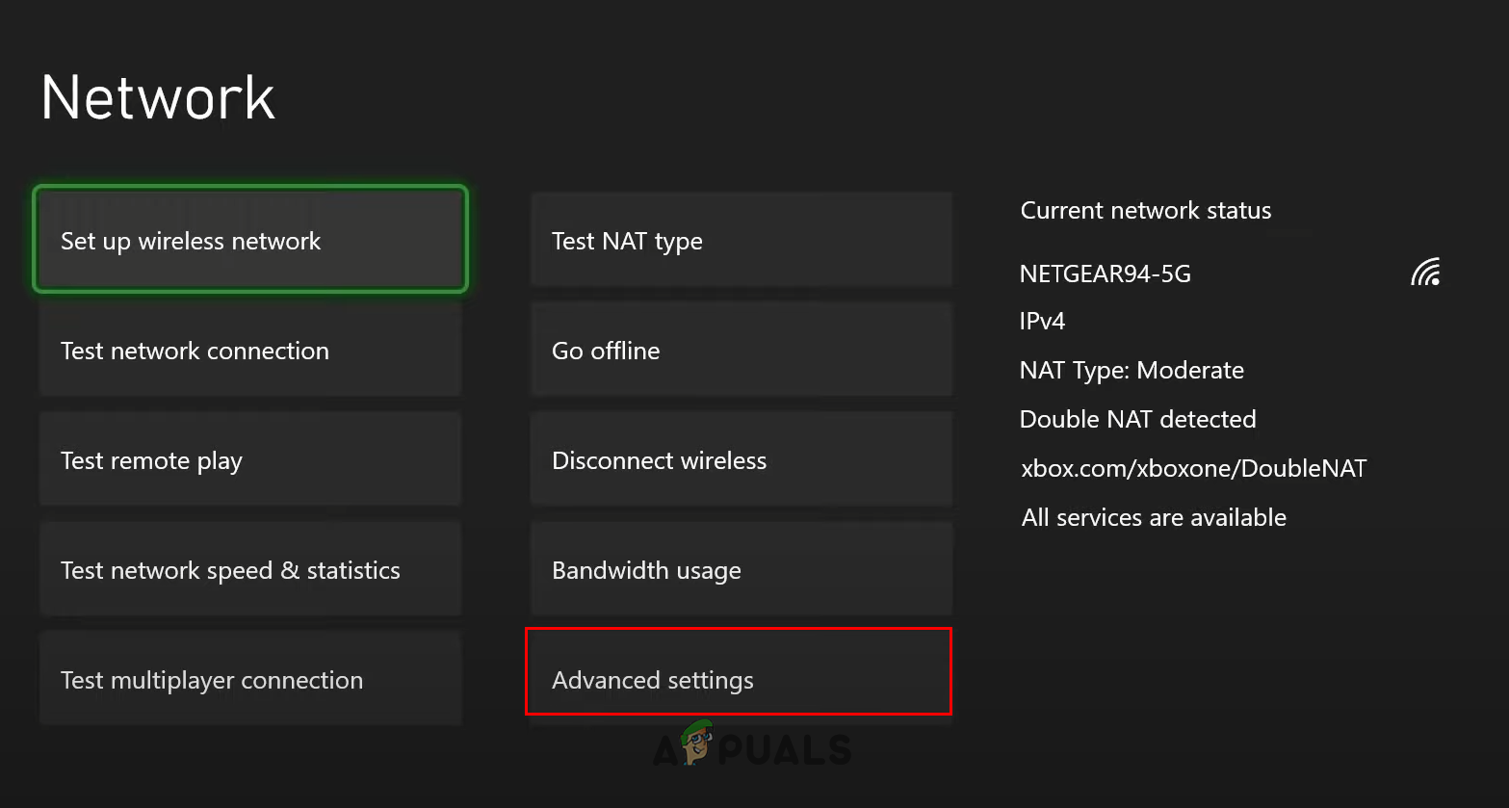Click the NAT Type: Moderate status

1132,371
